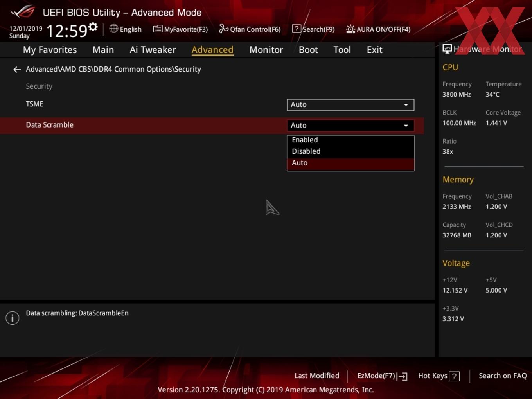Switch to Monitor tab

[x=266, y=50]
